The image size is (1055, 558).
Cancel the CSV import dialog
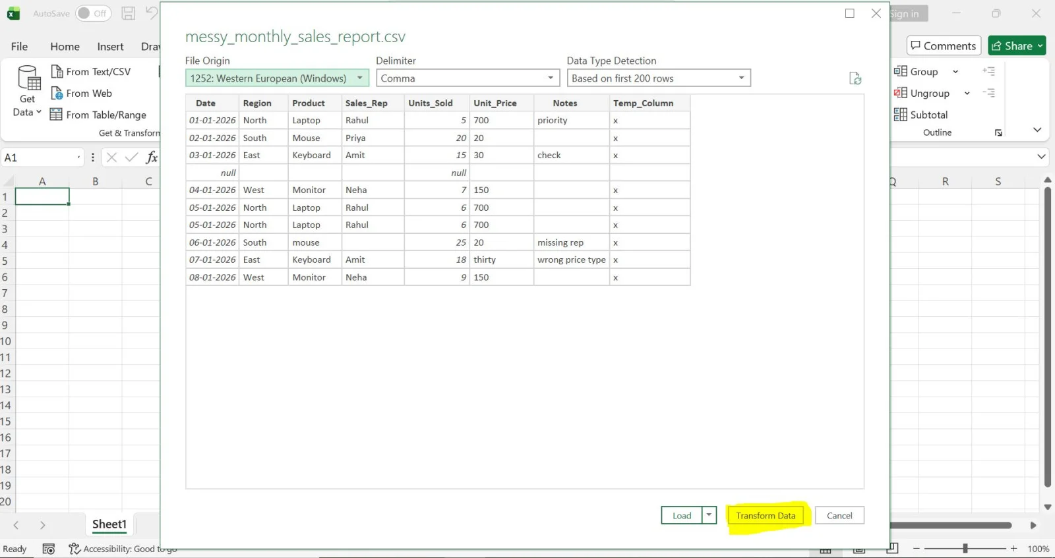(x=839, y=515)
